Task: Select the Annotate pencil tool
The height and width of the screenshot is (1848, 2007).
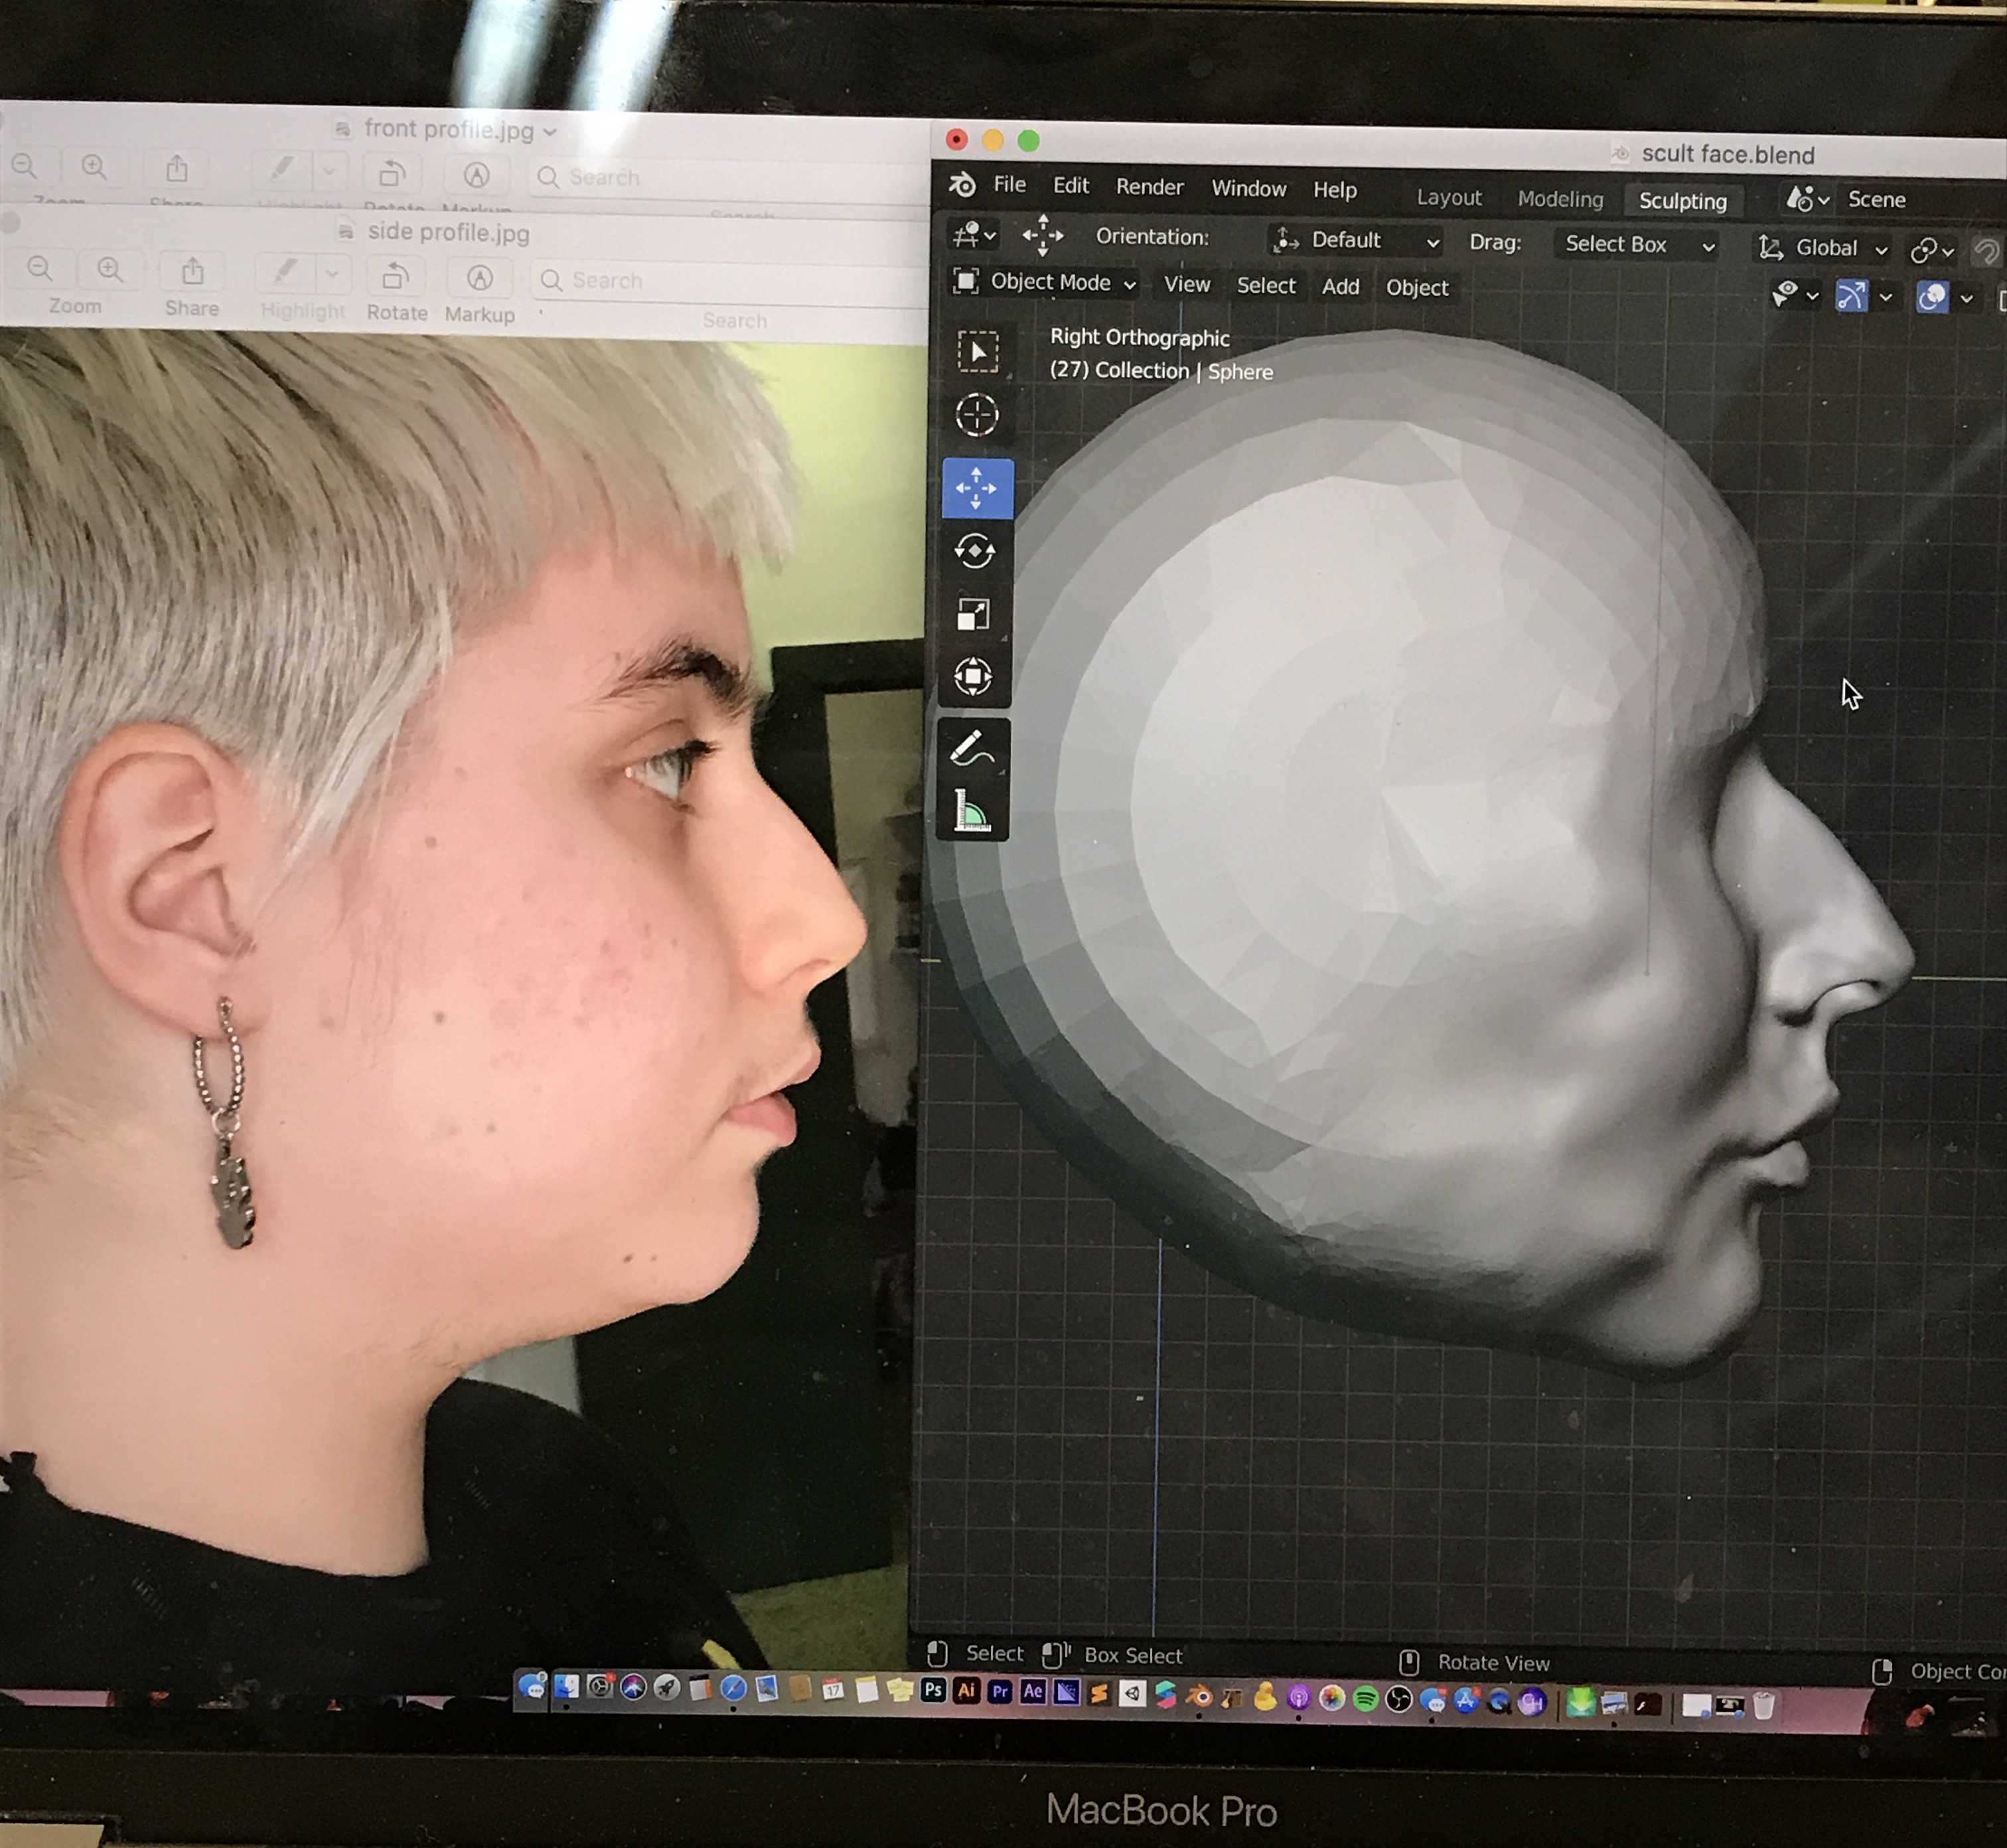Action: pos(972,750)
